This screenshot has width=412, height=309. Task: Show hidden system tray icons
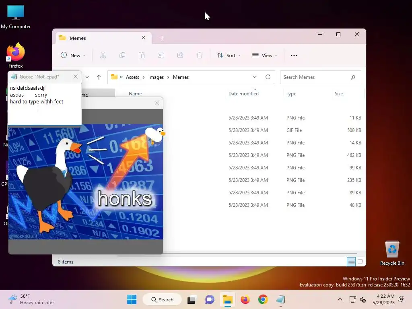click(x=340, y=299)
